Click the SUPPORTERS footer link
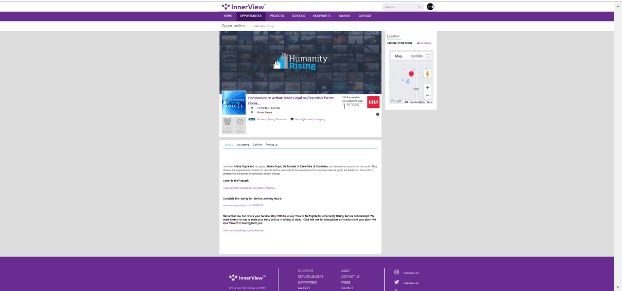This screenshot has height=291, width=622. coord(307,283)
